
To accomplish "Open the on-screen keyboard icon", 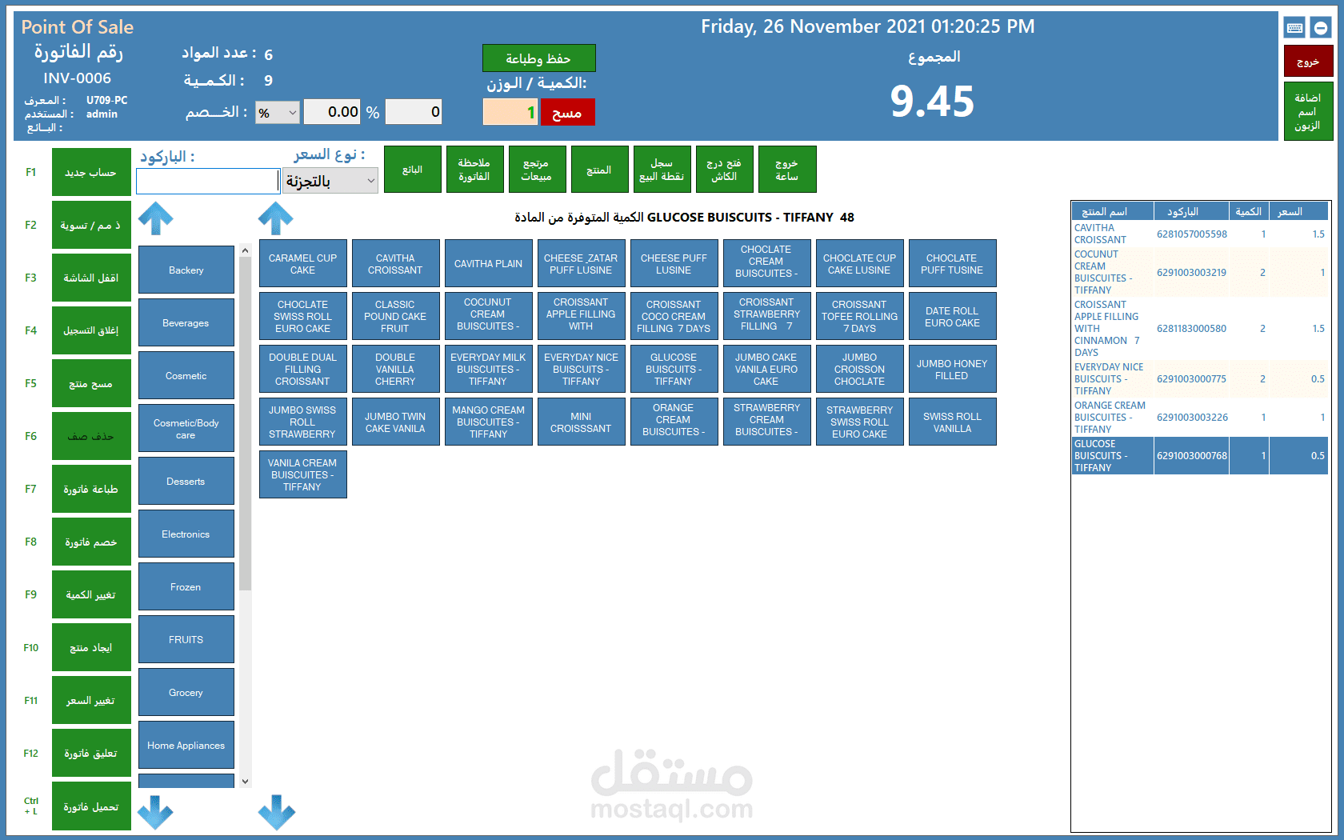I will coord(1295,28).
